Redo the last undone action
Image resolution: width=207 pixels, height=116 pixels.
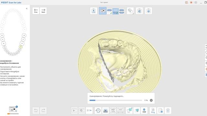pyautogui.click(x=43, y=111)
